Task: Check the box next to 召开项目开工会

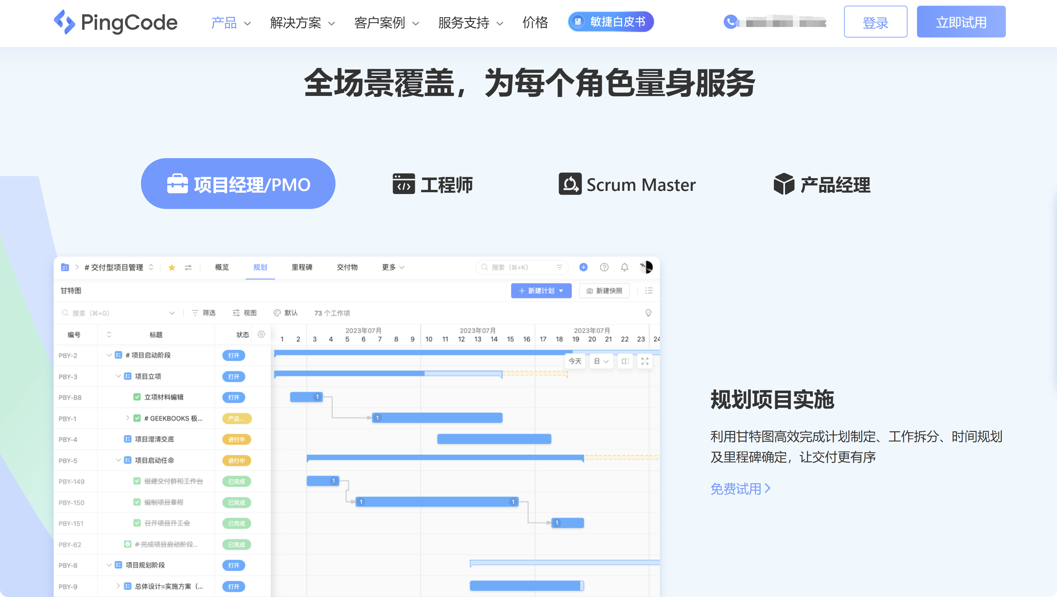Action: pyautogui.click(x=136, y=523)
